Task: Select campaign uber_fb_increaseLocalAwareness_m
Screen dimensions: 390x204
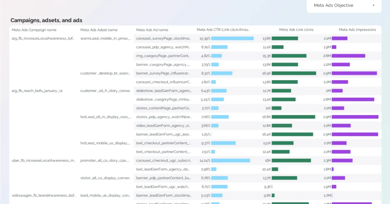Action: coord(44,160)
